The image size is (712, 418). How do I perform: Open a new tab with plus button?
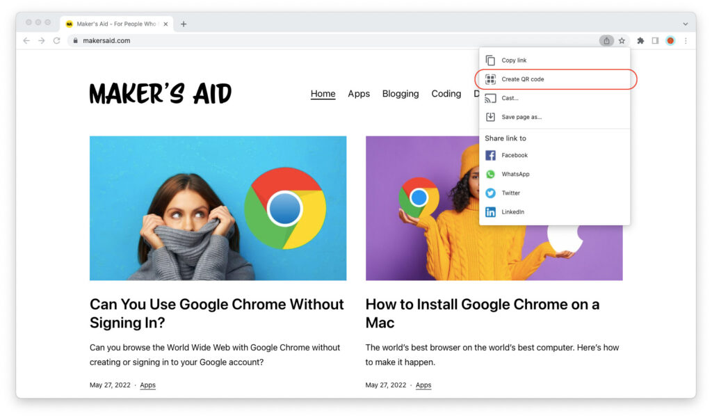click(x=184, y=24)
